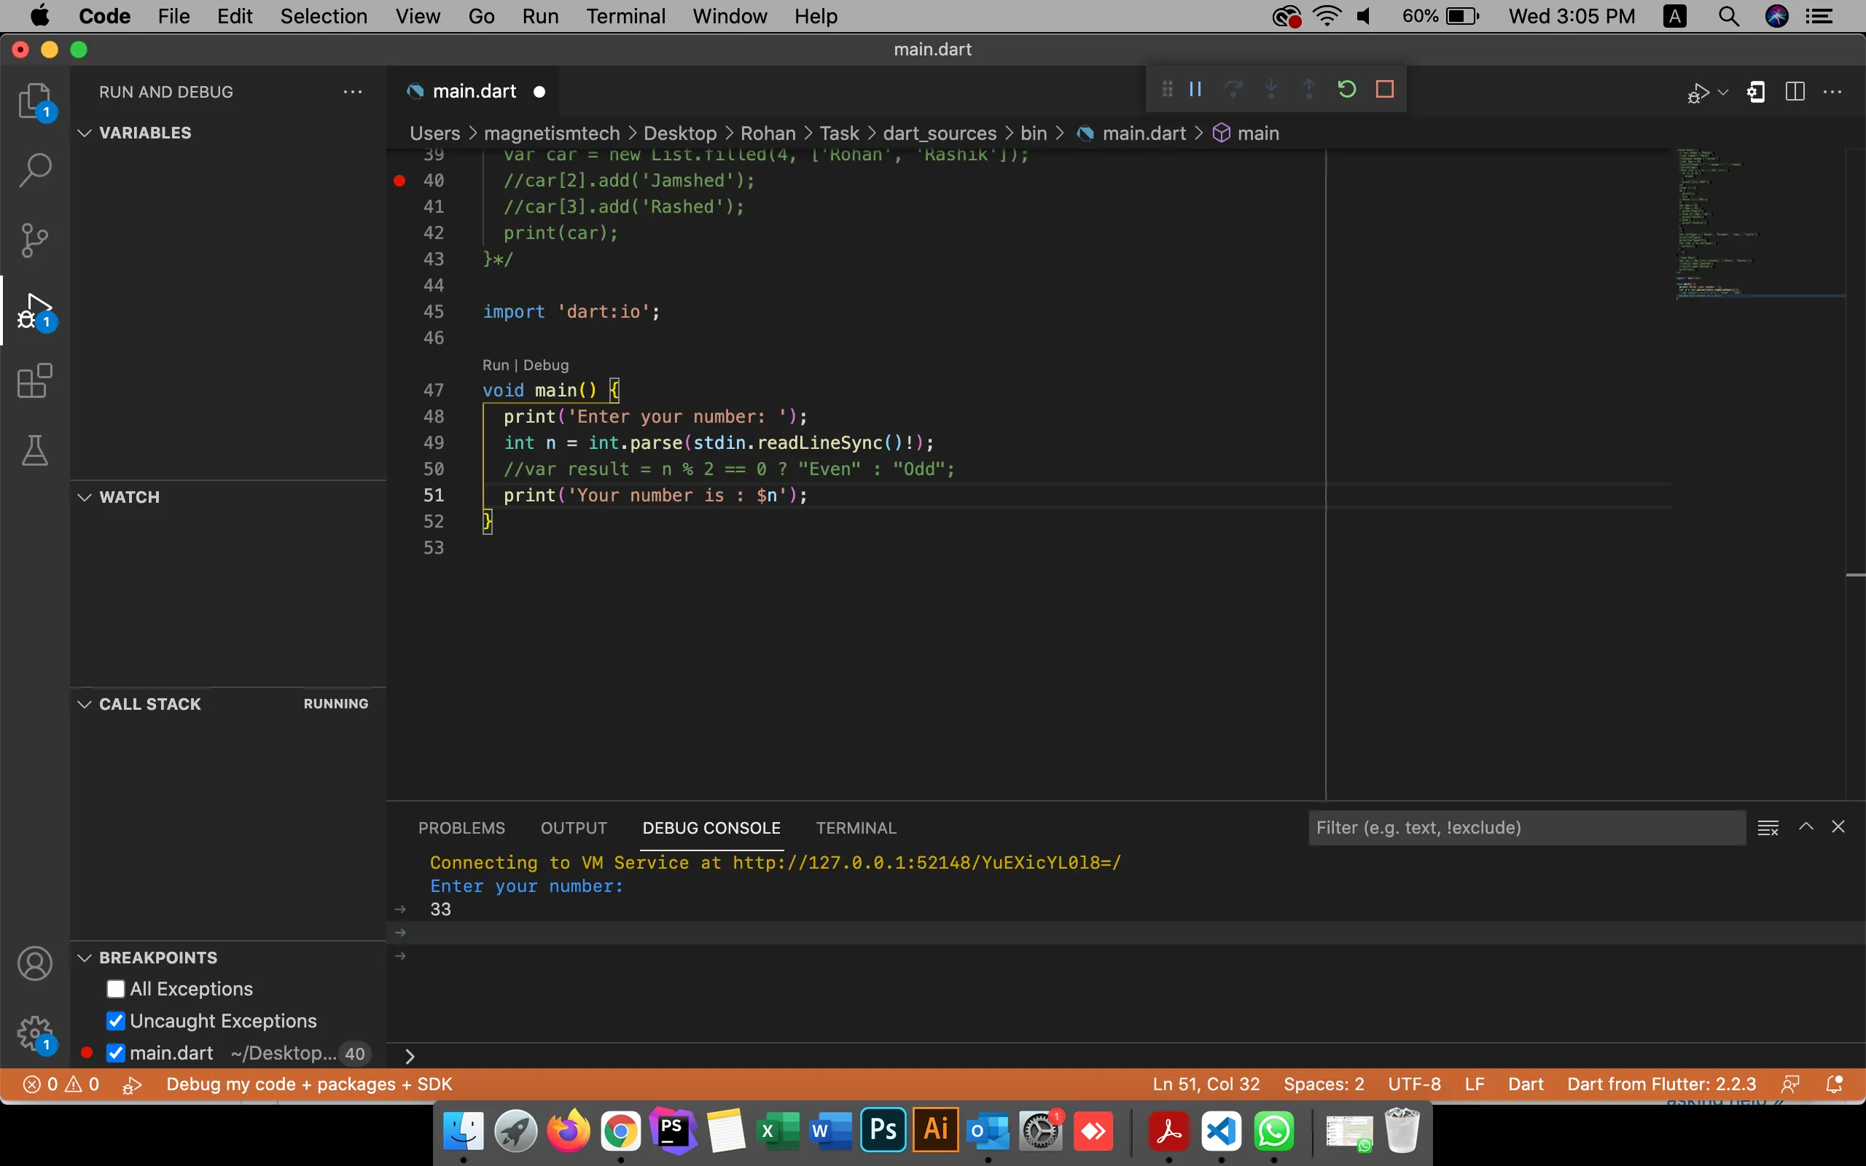Screen dimensions: 1866x1166
Task: Pause the debug session
Action: coord(1195,90)
